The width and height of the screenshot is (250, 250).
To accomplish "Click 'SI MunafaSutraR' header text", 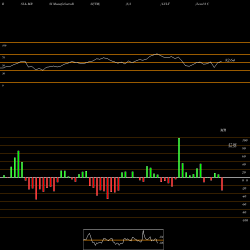I will pos(61,4).
